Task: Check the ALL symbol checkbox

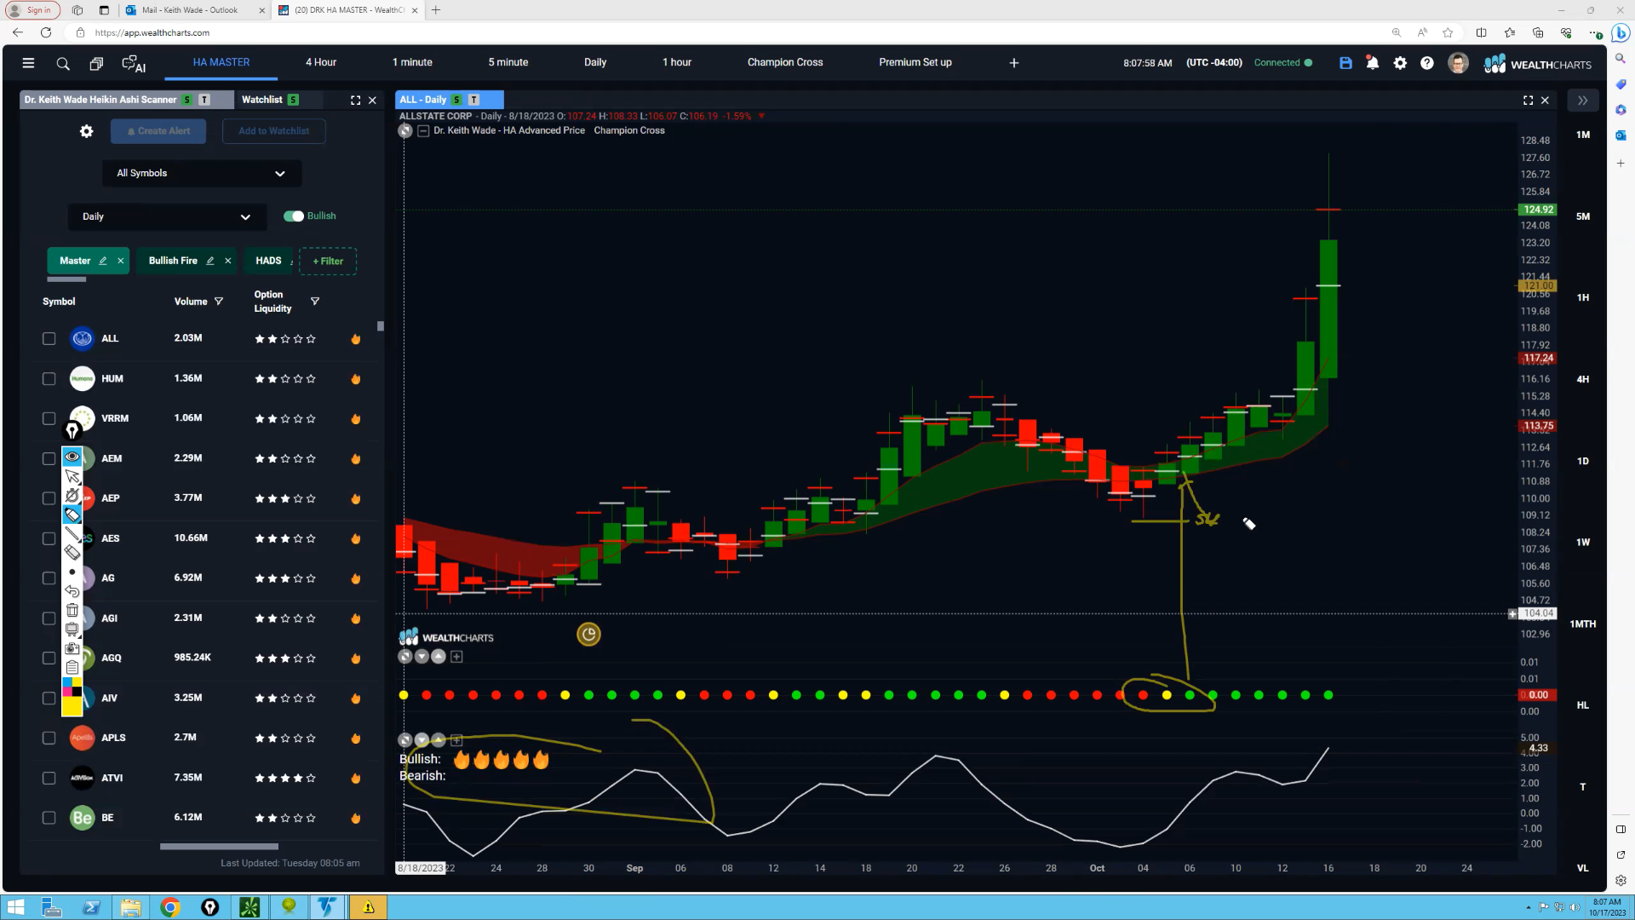Action: [49, 339]
